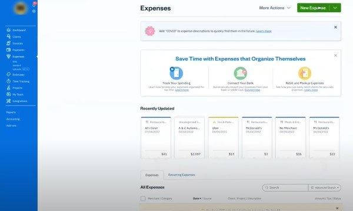Open the New Expense dropdown arrow
Image resolution: width=353 pixels, height=211 pixels.
335,8
